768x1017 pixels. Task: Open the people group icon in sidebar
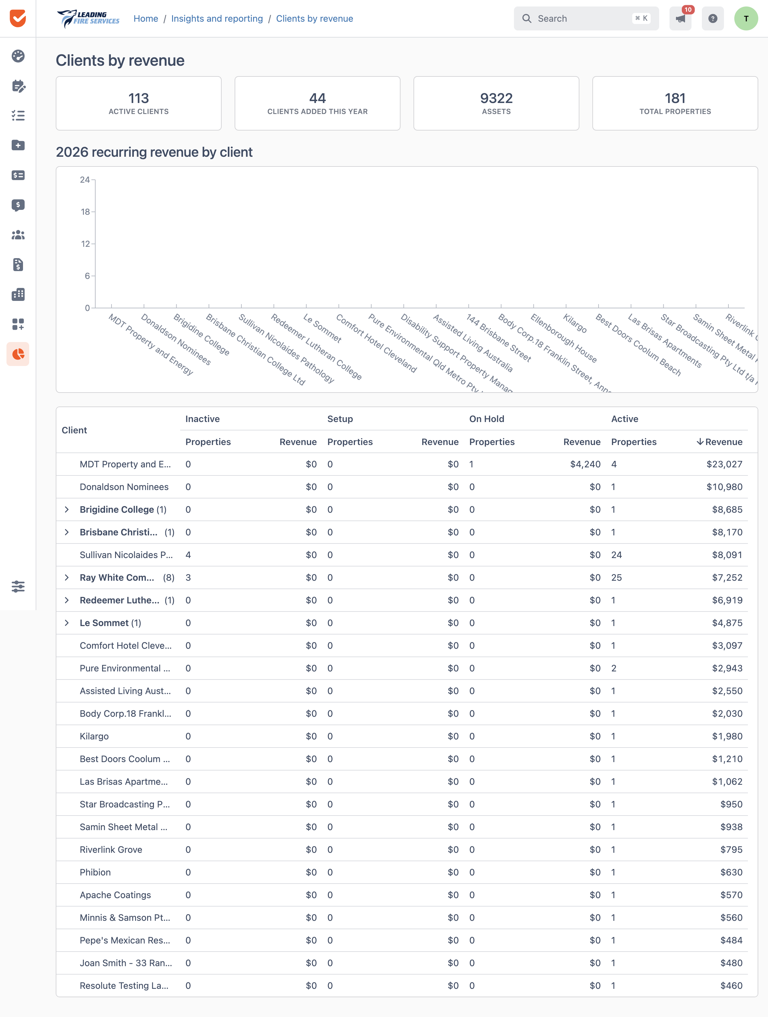click(18, 235)
